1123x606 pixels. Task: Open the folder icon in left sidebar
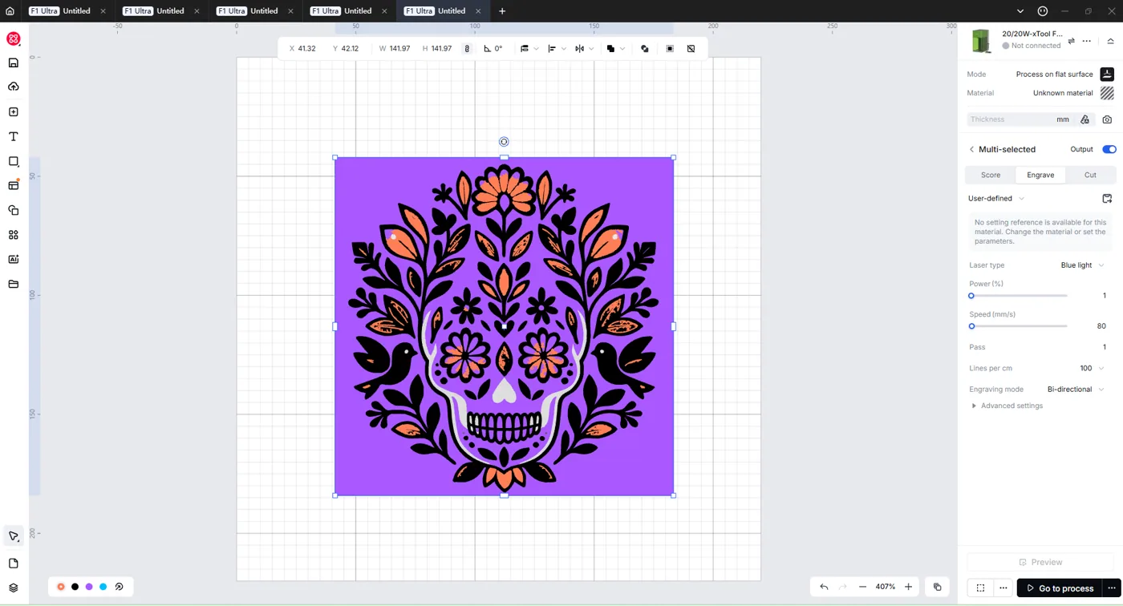pyautogui.click(x=13, y=284)
